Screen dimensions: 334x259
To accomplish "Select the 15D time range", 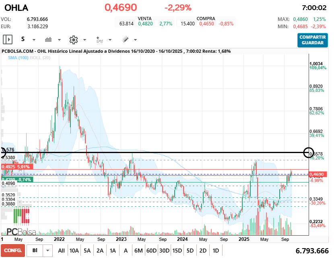I will click(x=177, y=251).
